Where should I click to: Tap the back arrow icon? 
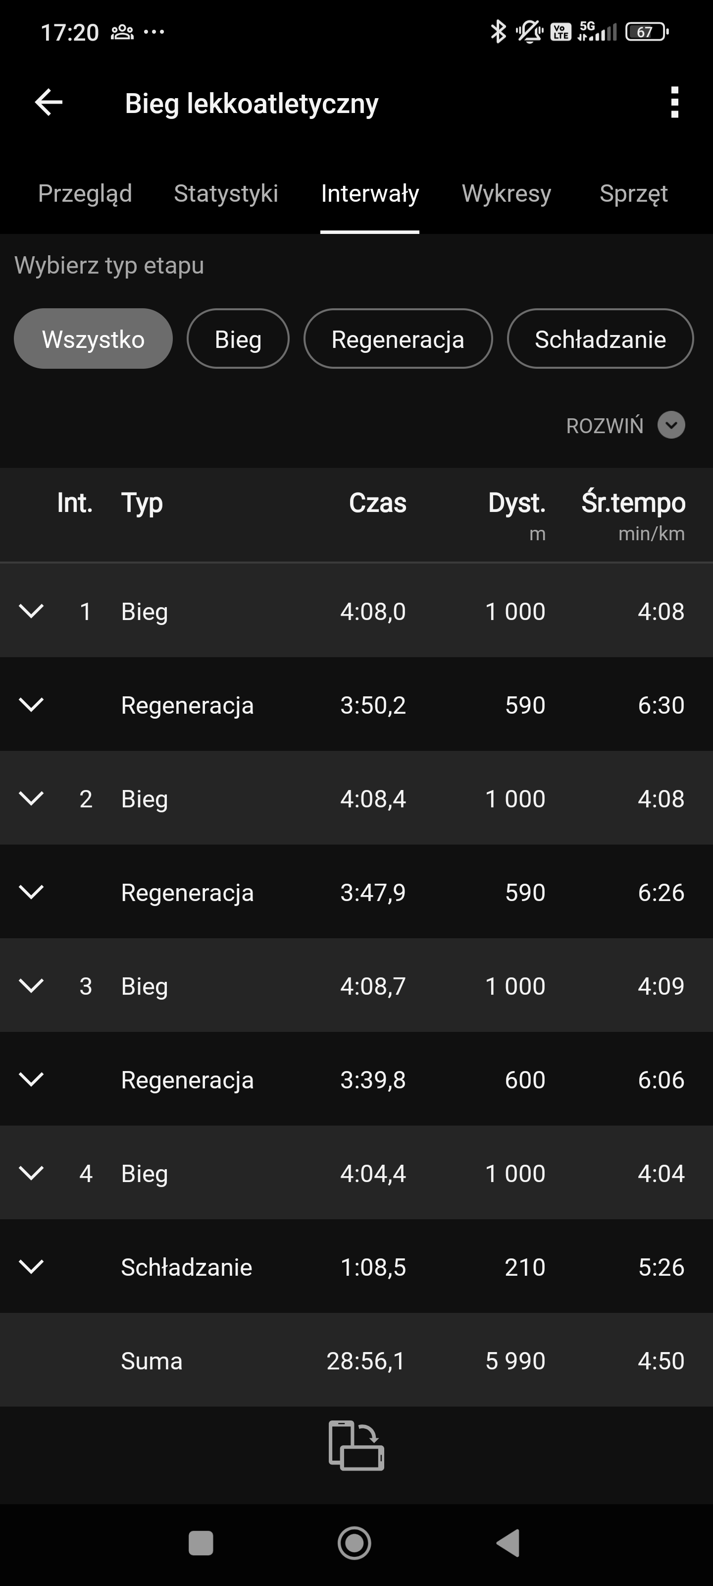click(x=49, y=102)
